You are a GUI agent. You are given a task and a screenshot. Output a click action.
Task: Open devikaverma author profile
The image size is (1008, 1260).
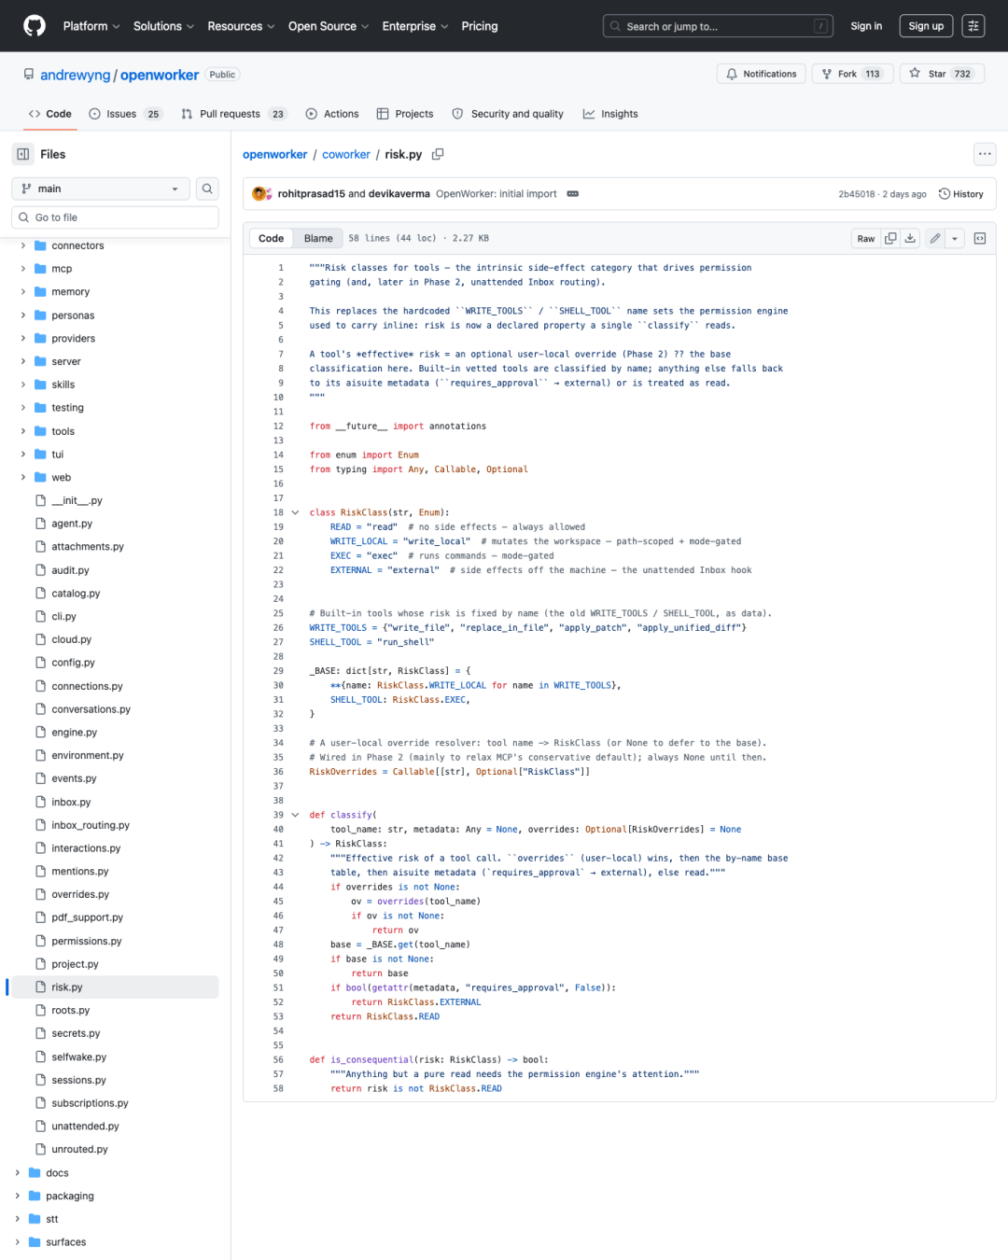(399, 194)
